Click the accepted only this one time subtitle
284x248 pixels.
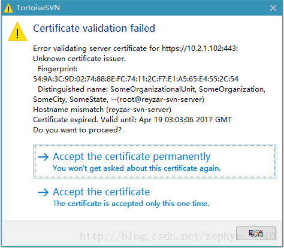click(131, 204)
